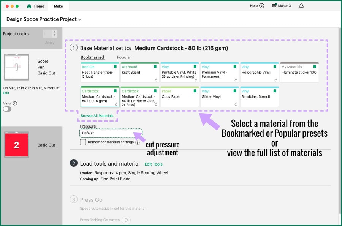
Task: Select Sandblast Stencil material
Action: [260, 97]
